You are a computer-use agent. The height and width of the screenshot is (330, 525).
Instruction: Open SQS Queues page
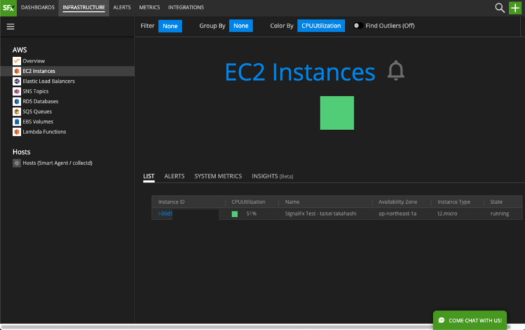click(37, 111)
